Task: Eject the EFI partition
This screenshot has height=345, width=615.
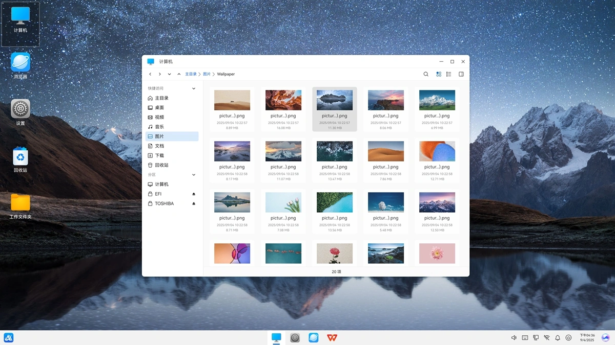Action: coord(194,194)
